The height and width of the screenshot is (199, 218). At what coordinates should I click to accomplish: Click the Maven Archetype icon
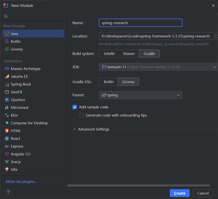(x=7, y=69)
